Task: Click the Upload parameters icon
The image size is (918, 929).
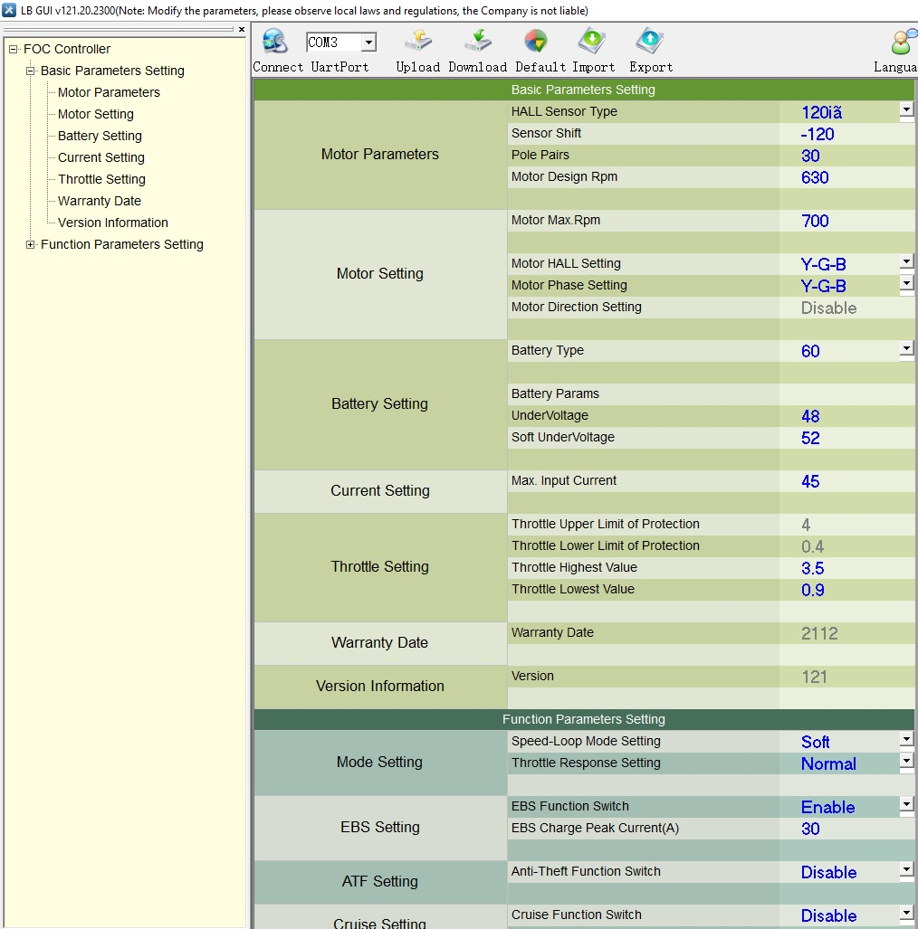Action: [417, 43]
